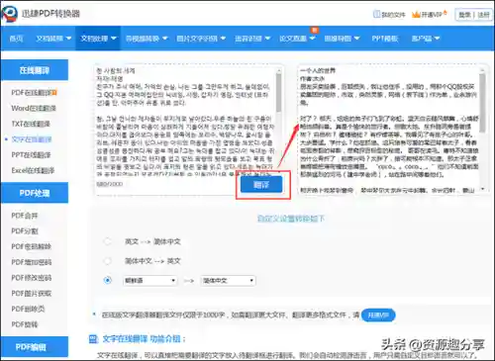Select the custom language pair radio button

tap(107, 280)
